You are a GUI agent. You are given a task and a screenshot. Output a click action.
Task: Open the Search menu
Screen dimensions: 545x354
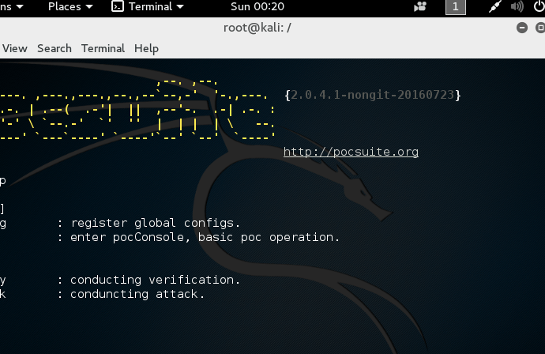(x=54, y=48)
